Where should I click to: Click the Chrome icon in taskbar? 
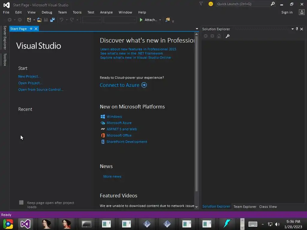[8, 224]
